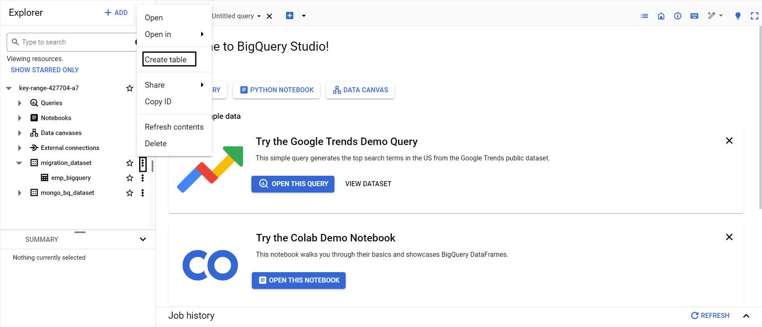Screen dimensions: 762x327
Task: Click the Google Trends arrow logo
Action: point(210,169)
